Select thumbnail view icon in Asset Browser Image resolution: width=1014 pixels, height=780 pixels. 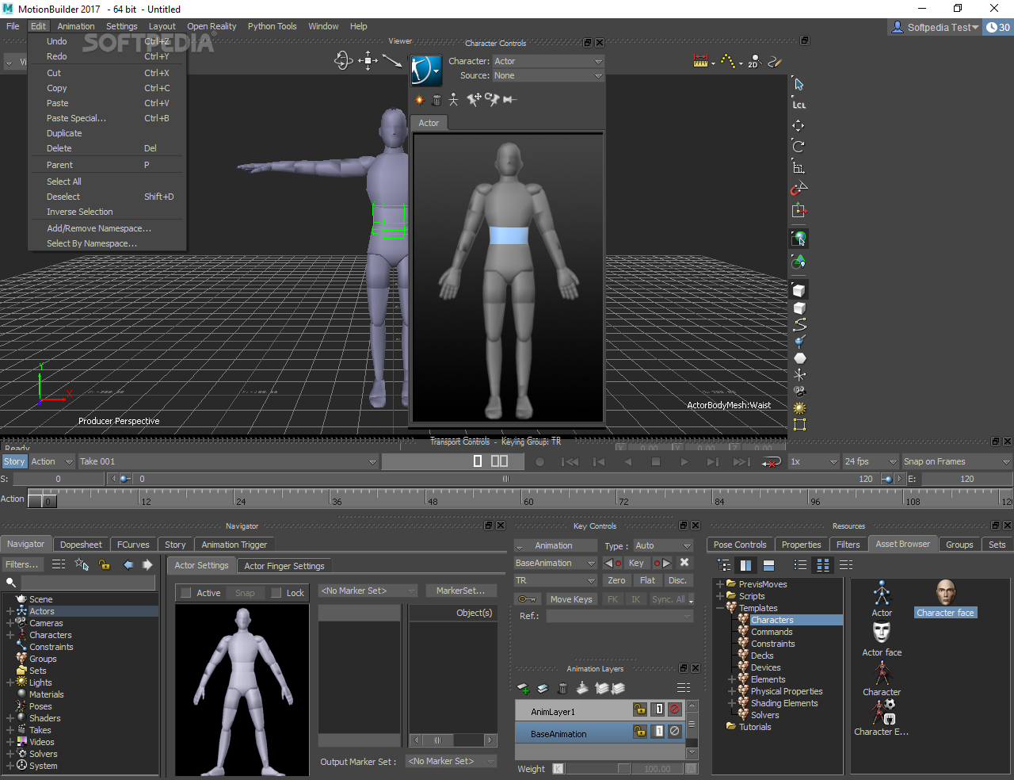point(823,565)
